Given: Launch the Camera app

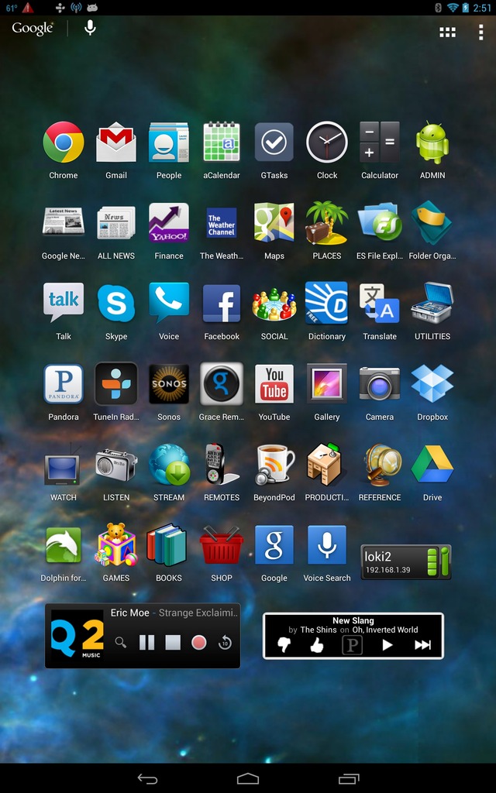Looking at the screenshot, I should tap(380, 383).
